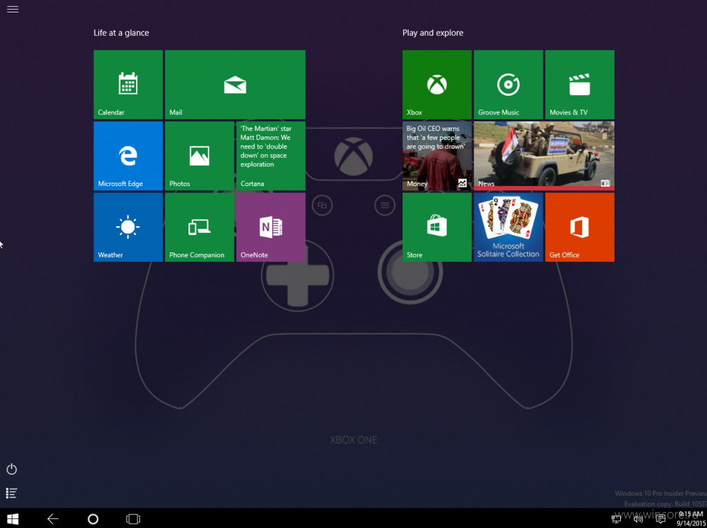Open the OneNote tile
Image resolution: width=707 pixels, height=528 pixels.
(271, 227)
